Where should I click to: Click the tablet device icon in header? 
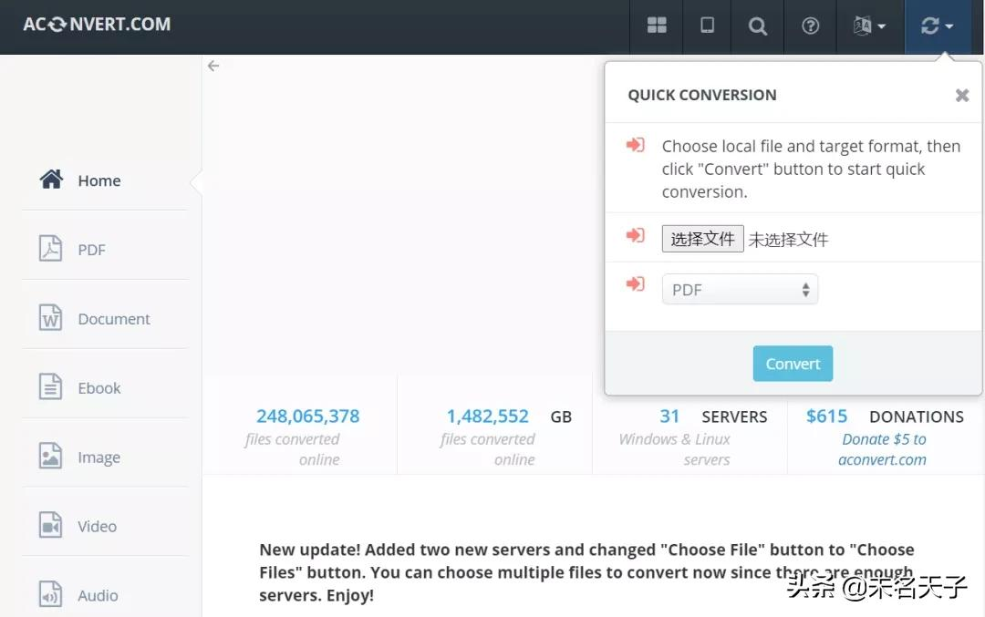(708, 26)
